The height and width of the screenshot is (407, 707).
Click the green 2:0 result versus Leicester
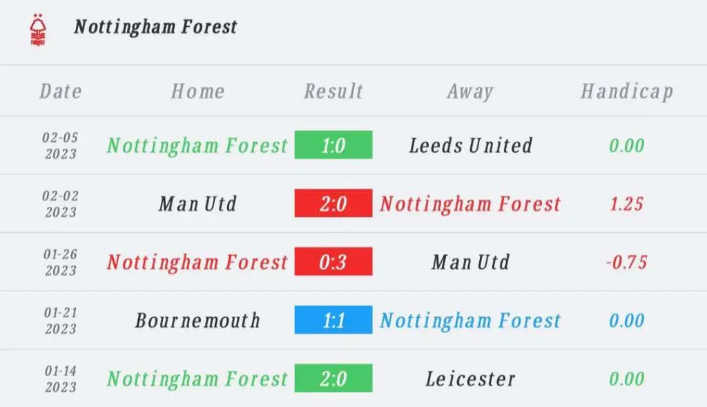(x=333, y=378)
